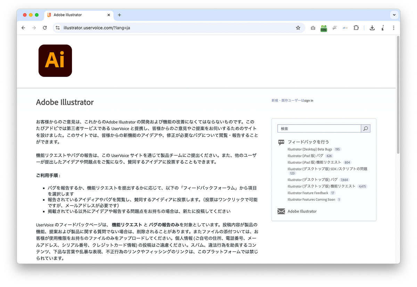The width and height of the screenshot is (417, 287).
Task: Open Illustrator (デスクトップ版) 機能リクエスト forum
Action: pos(321,186)
